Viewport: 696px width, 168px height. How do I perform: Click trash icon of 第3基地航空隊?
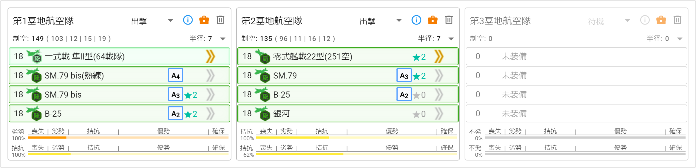(677, 20)
